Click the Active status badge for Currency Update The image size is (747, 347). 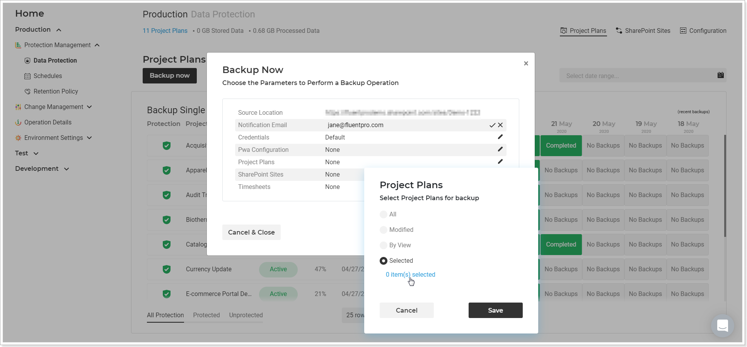pyautogui.click(x=278, y=269)
